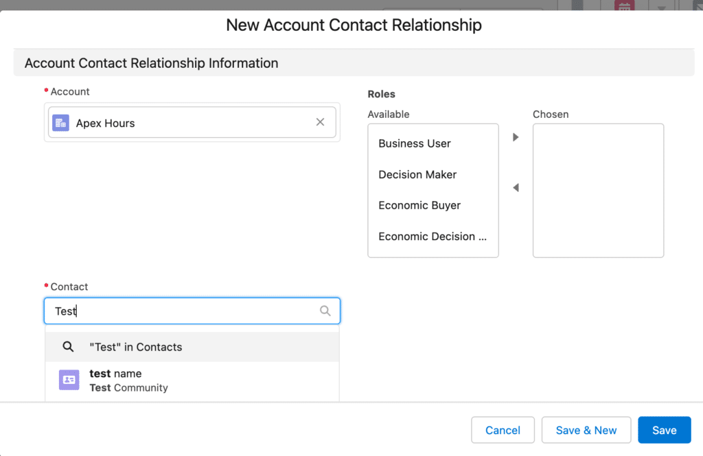Save the account contact relationship
703x456 pixels.
click(664, 430)
